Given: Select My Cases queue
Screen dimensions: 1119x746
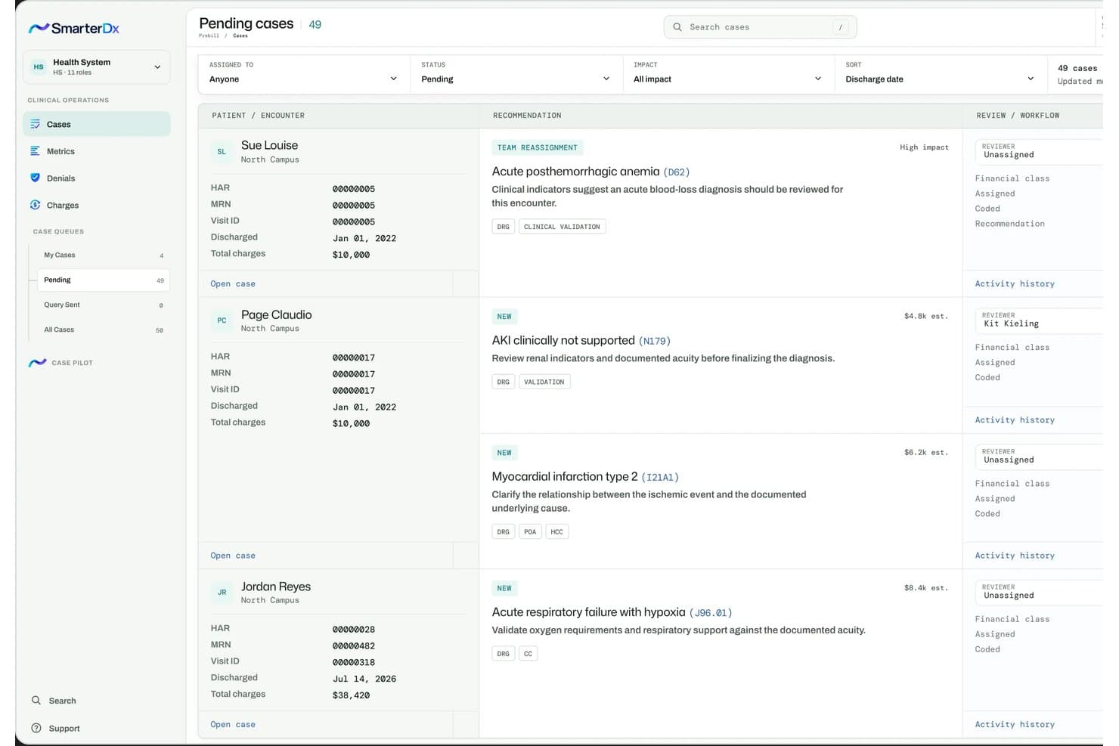Looking at the screenshot, I should [x=104, y=255].
